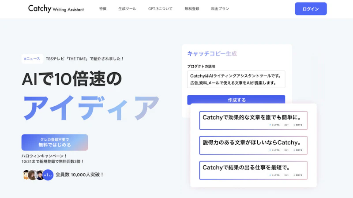Select the '説得力のある文章がほしいならCatchy。' text

coord(252,142)
